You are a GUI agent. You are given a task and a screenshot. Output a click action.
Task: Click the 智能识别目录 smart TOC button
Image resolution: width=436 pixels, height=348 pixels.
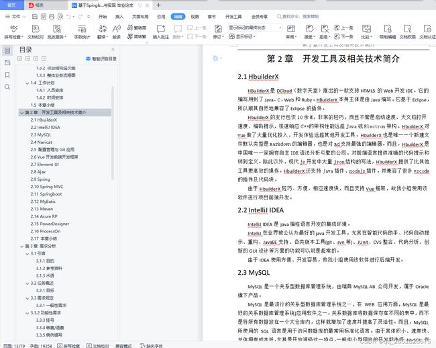click(x=101, y=58)
